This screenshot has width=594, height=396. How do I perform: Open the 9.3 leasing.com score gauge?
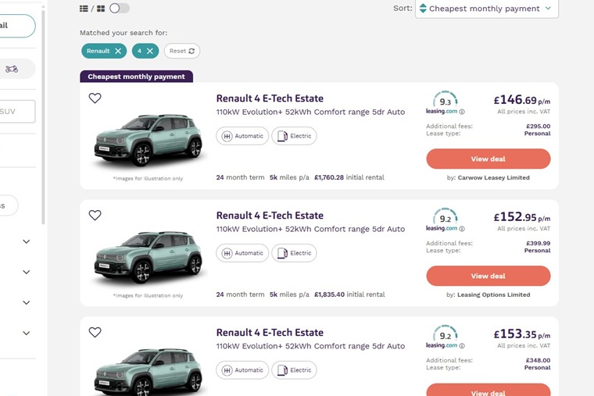pyautogui.click(x=445, y=99)
